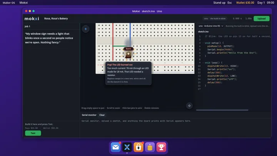This screenshot has width=277, height=156.
Task: Collapse the void loop() code fold
Action: (x=203, y=63)
